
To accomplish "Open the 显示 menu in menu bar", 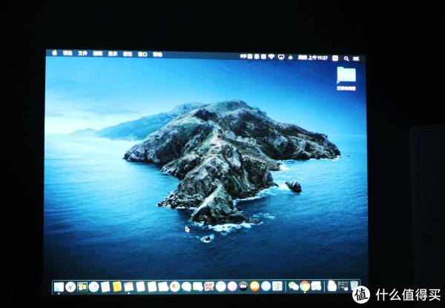I will coord(113,54).
